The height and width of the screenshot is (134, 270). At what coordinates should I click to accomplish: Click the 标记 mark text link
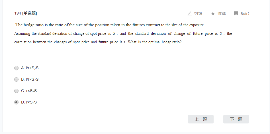pyautogui.click(x=245, y=13)
